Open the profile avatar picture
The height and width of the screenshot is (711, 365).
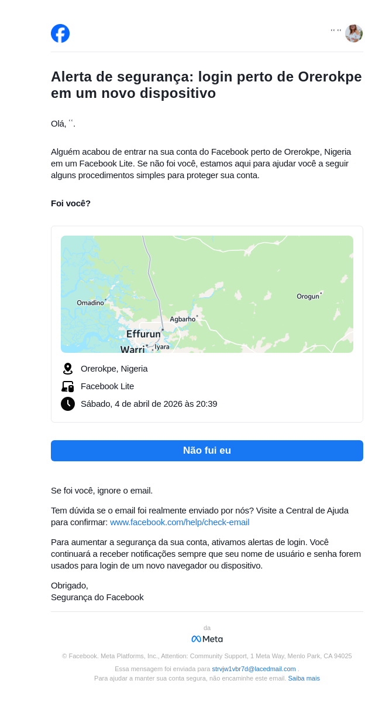click(x=354, y=33)
